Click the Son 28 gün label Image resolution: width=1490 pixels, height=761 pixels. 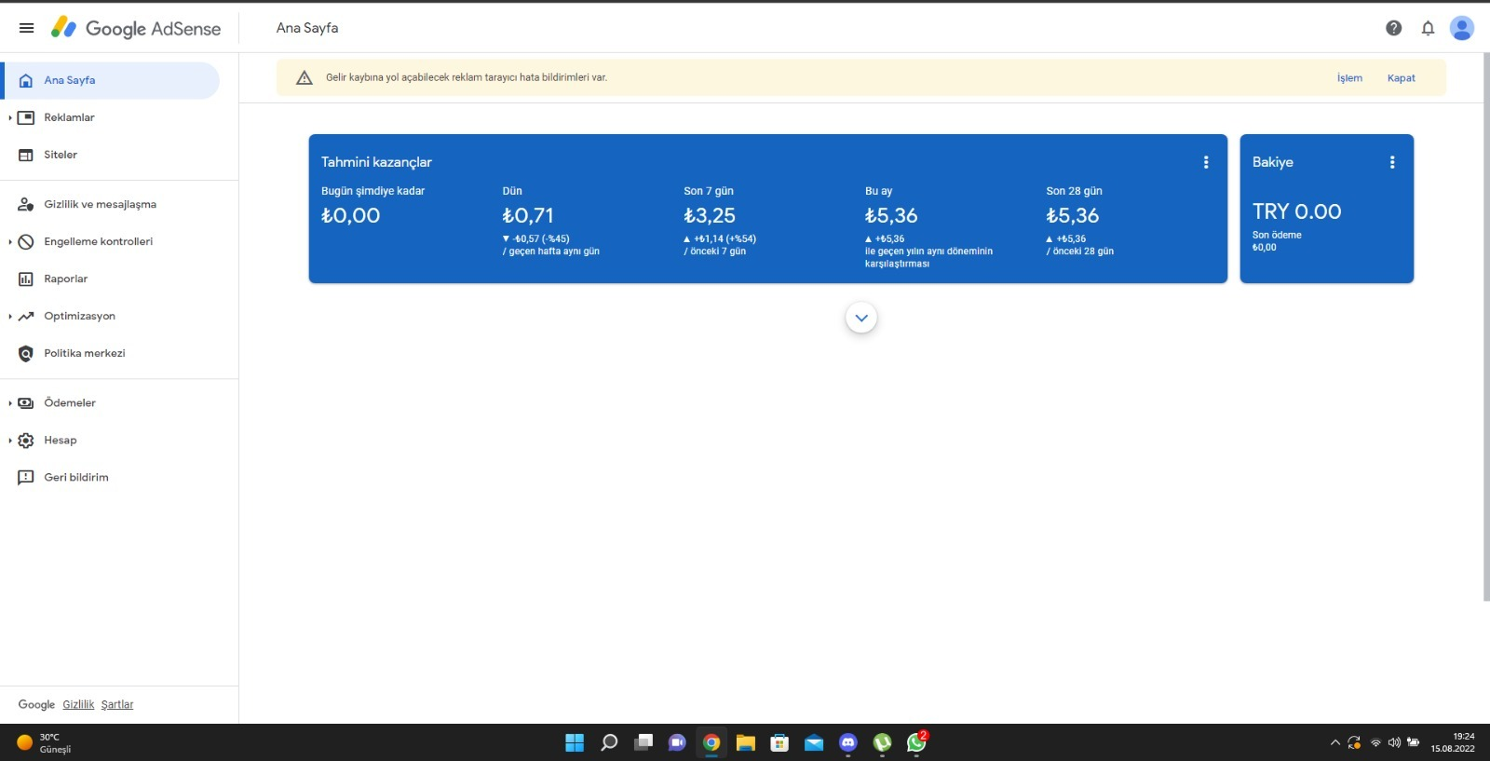coord(1074,191)
